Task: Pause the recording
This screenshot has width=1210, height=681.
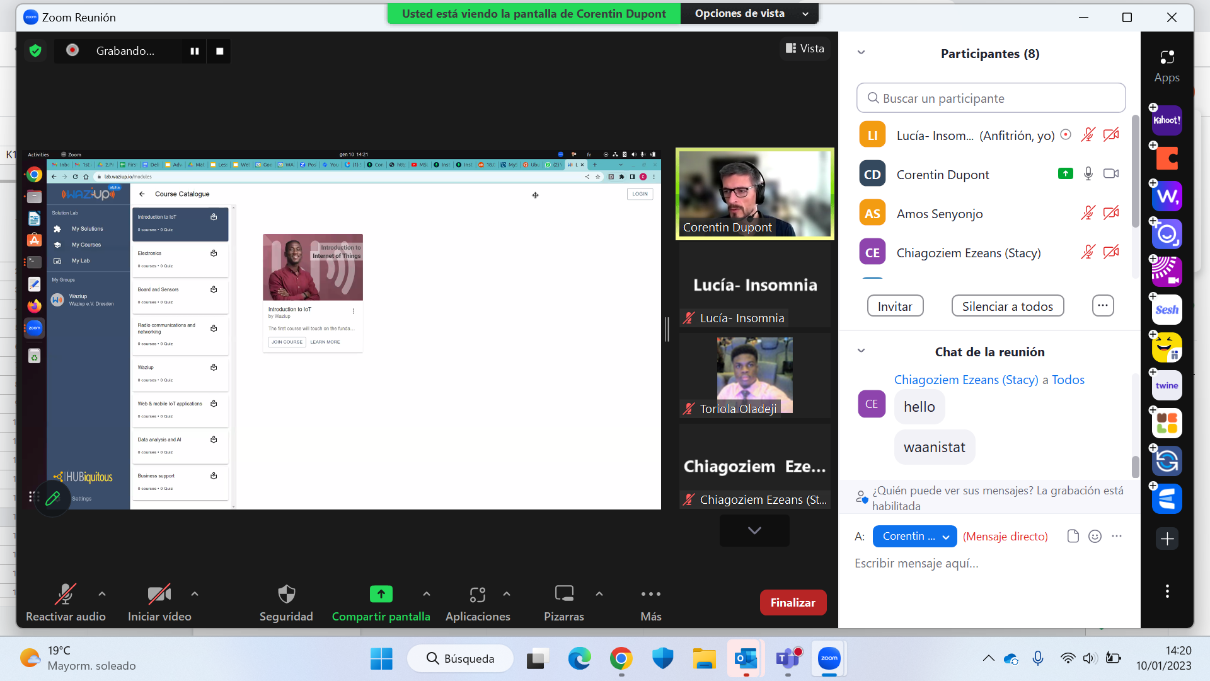Action: point(195,51)
